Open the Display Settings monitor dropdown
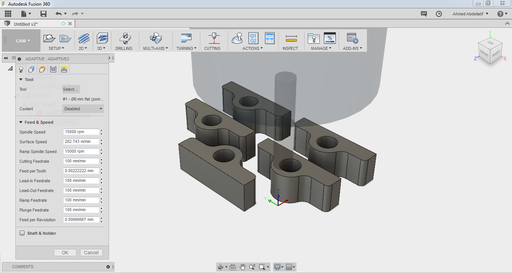 click(278, 267)
